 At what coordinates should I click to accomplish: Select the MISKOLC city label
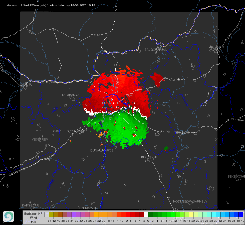(x=217, y=47)
